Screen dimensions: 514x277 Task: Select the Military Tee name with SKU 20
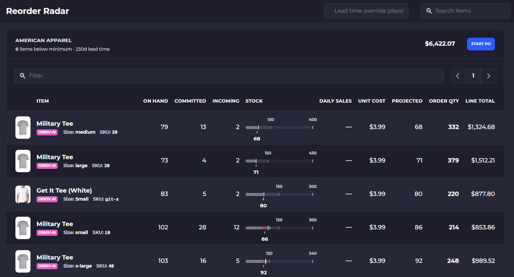(x=55, y=124)
